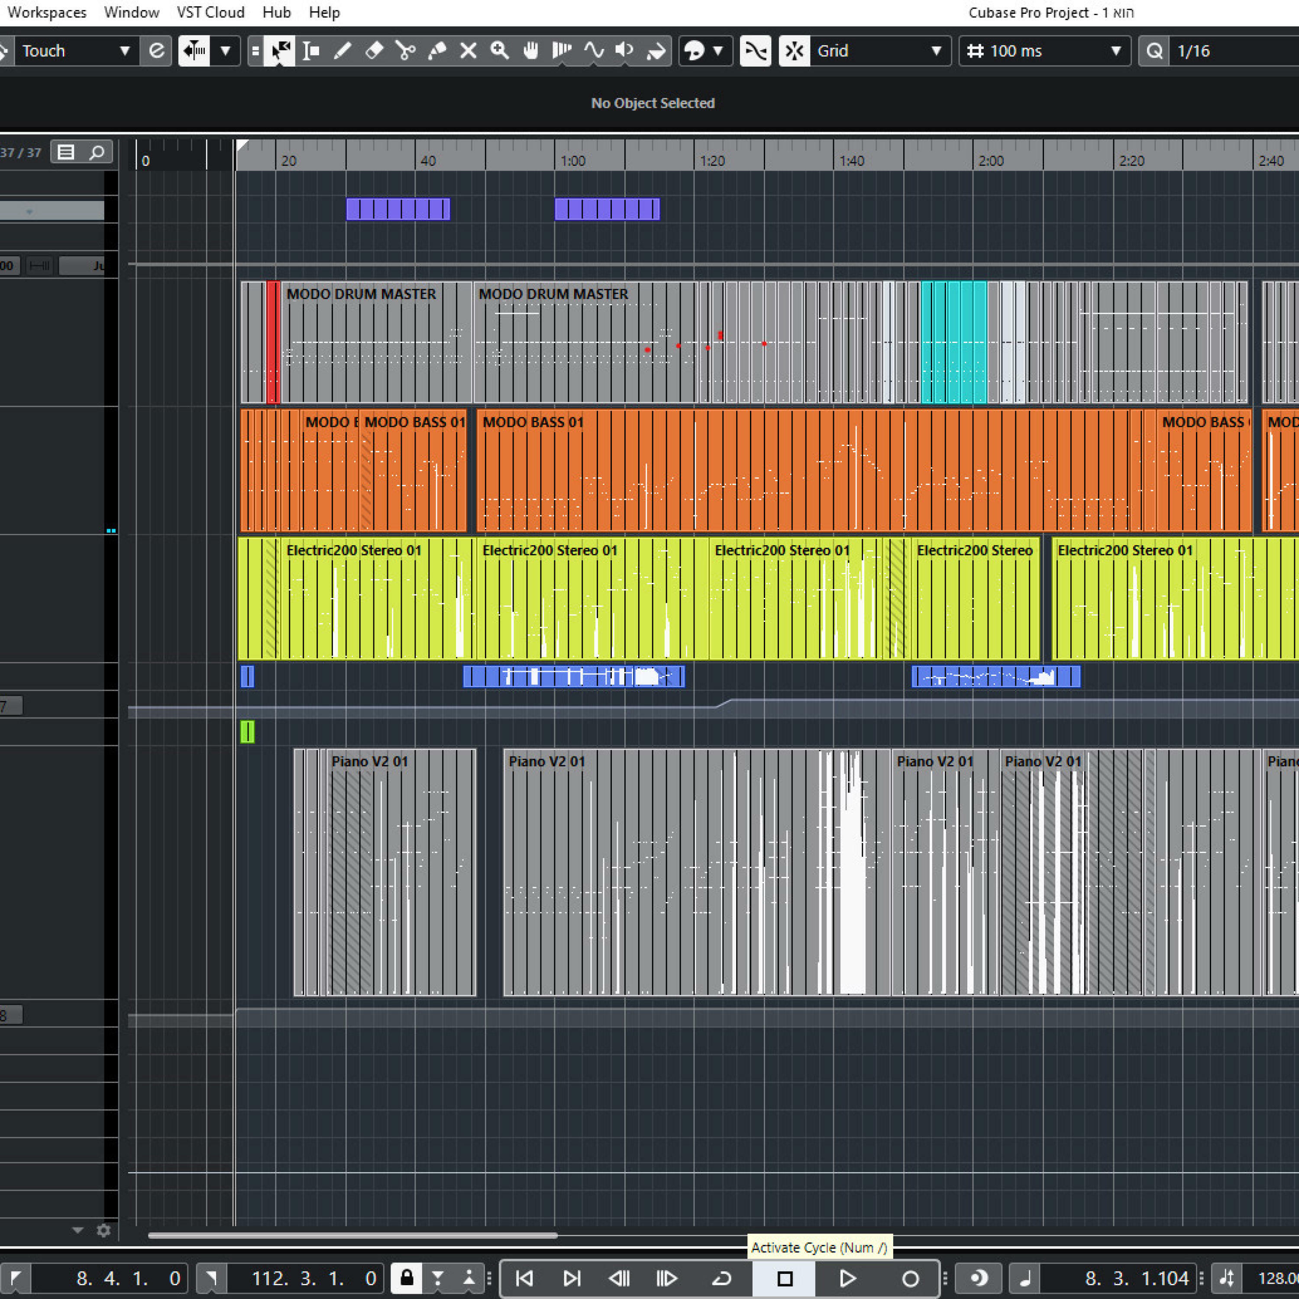The height and width of the screenshot is (1299, 1299).
Task: Pick the Hand comp tool
Action: coord(530,50)
